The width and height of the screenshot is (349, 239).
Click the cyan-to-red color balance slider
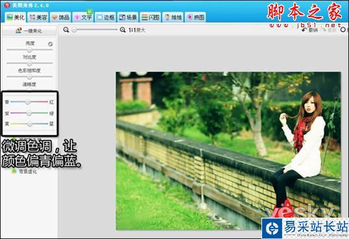pos(29,102)
